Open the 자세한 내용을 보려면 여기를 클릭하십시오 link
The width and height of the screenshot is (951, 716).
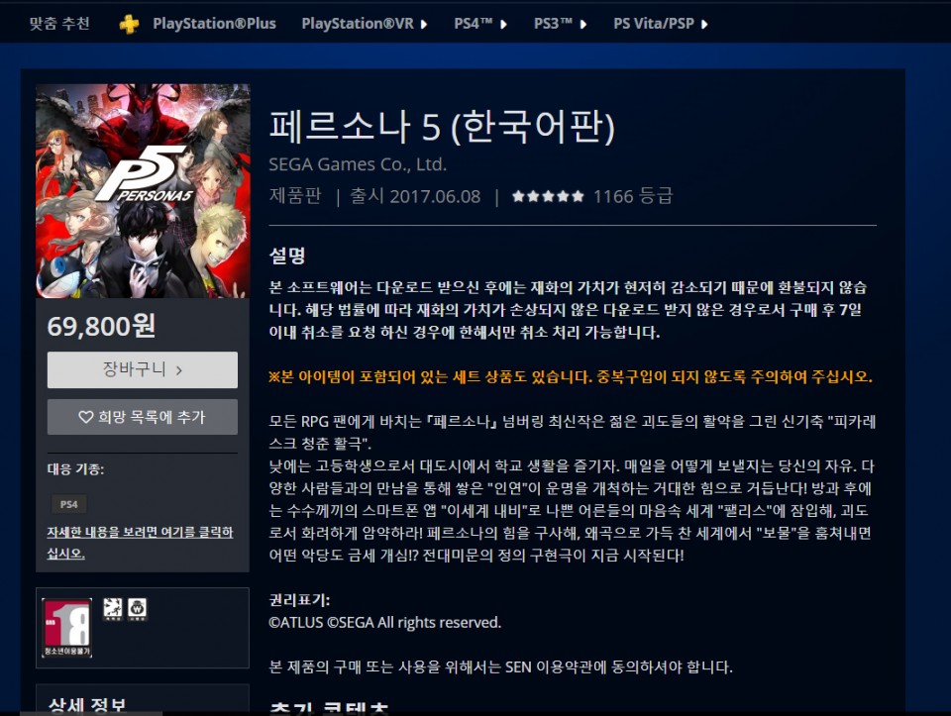(140, 543)
